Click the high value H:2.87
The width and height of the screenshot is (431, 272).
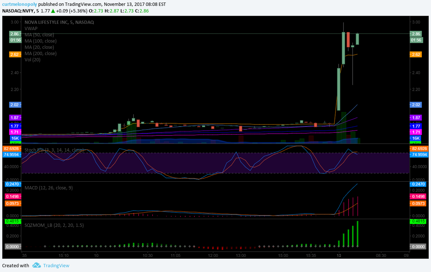click(112, 11)
